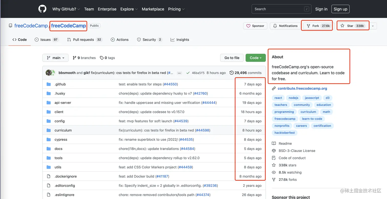Open the Why GitHub? menu
Screen dimensions: 387x199
pyautogui.click(x=66, y=9)
